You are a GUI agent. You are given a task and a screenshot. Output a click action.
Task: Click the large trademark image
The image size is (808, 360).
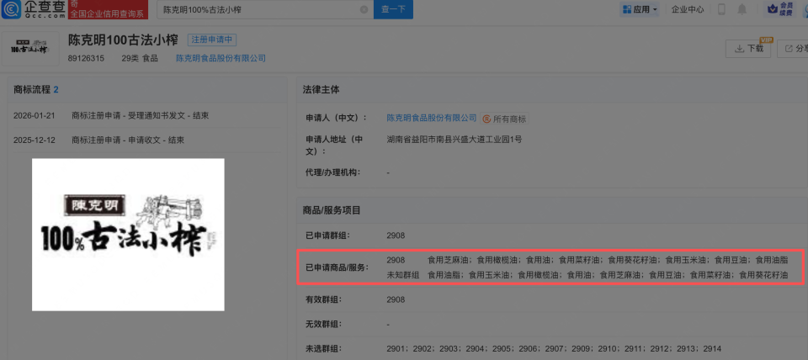(128, 235)
